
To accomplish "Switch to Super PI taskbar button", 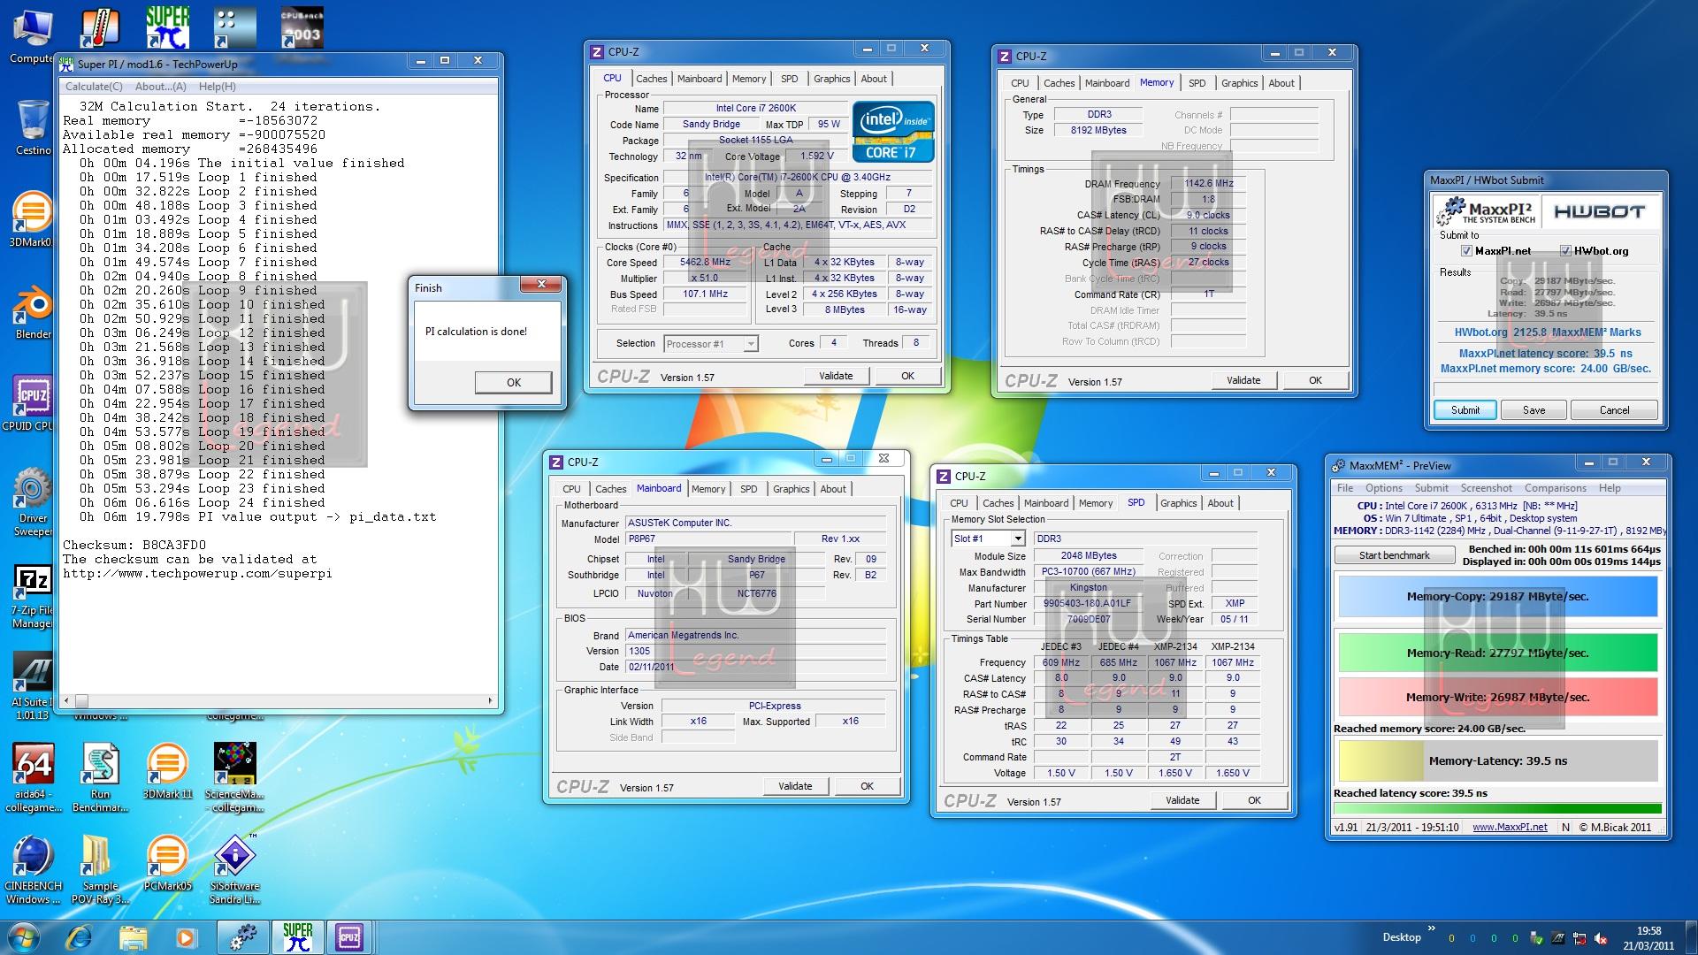I will (x=297, y=937).
